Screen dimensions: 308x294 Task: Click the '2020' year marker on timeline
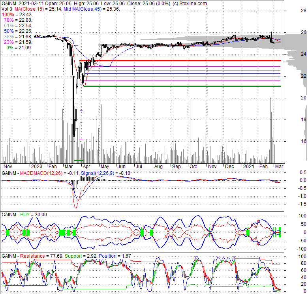37,167
